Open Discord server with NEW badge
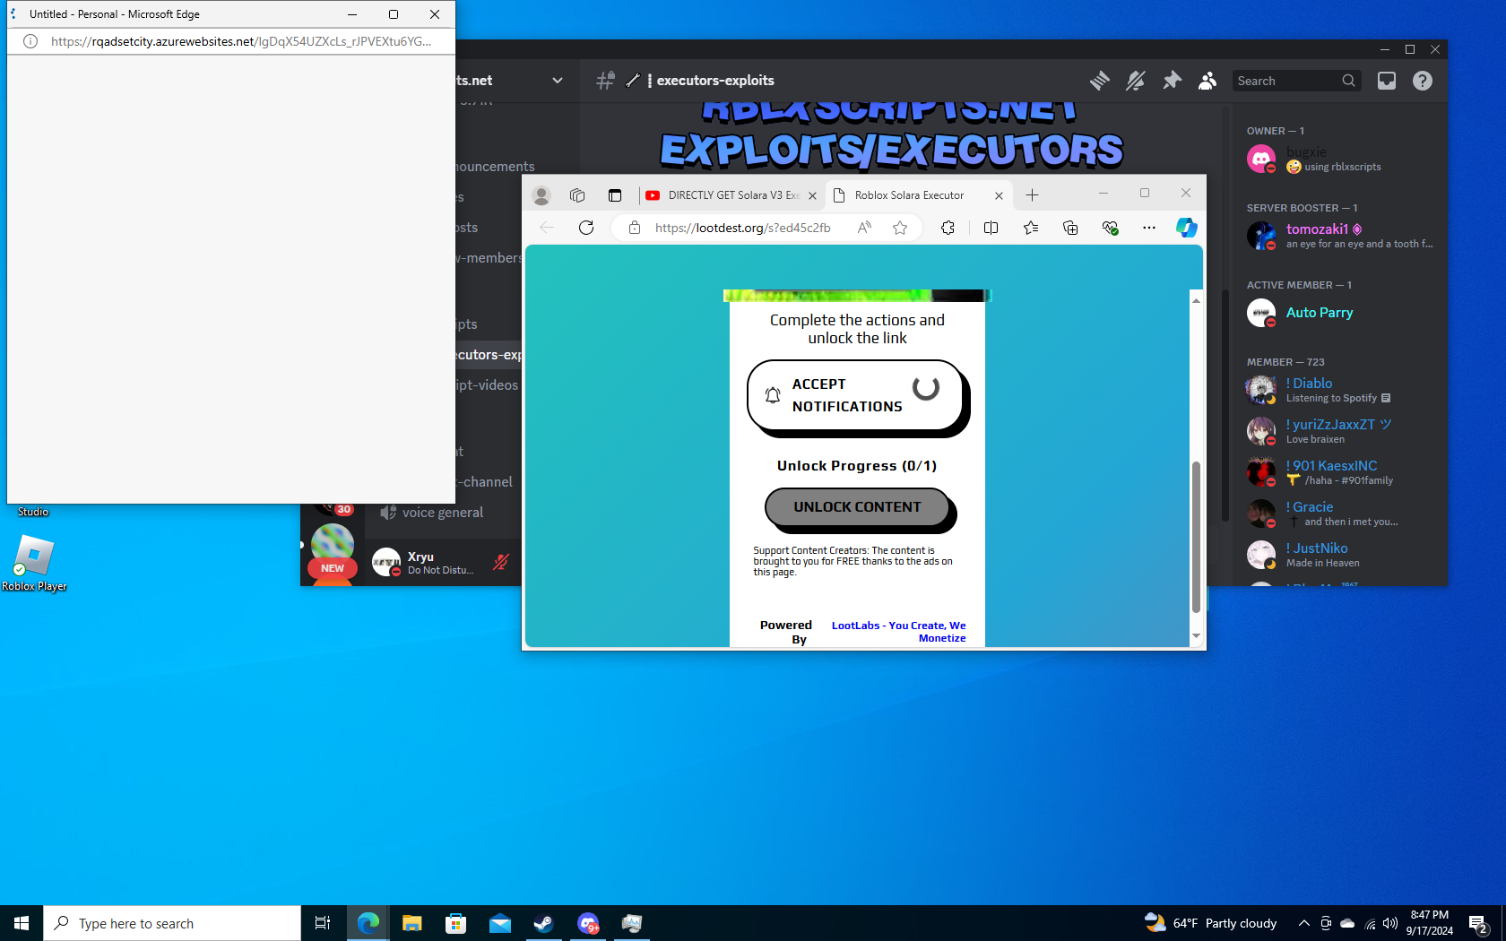 pyautogui.click(x=333, y=551)
